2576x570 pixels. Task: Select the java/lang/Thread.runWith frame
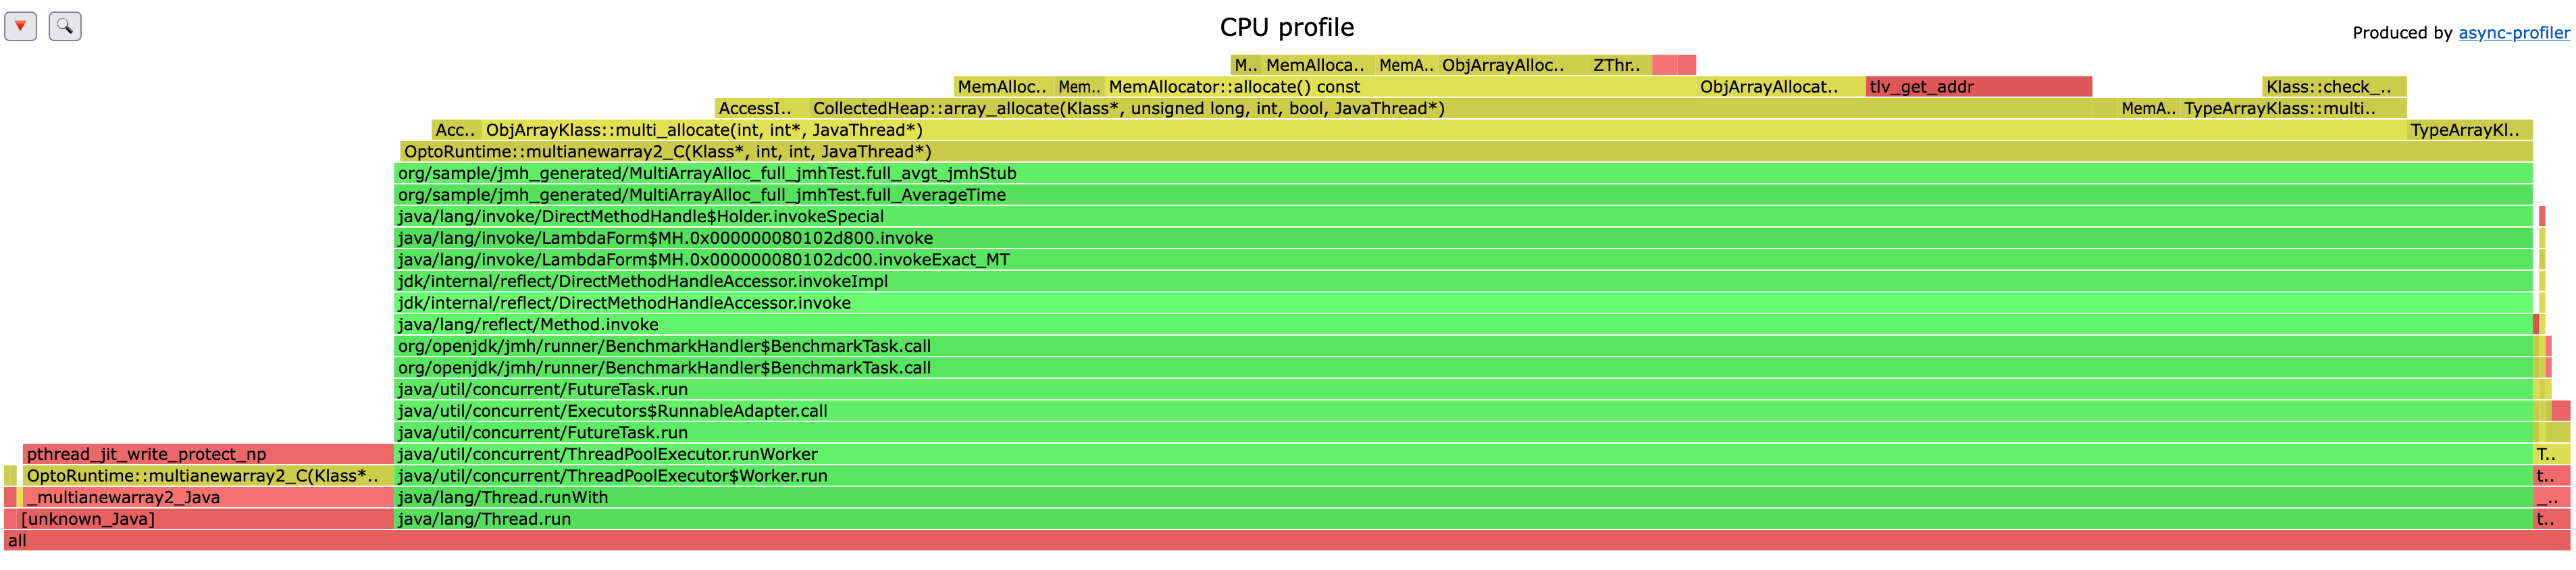coord(1462,498)
